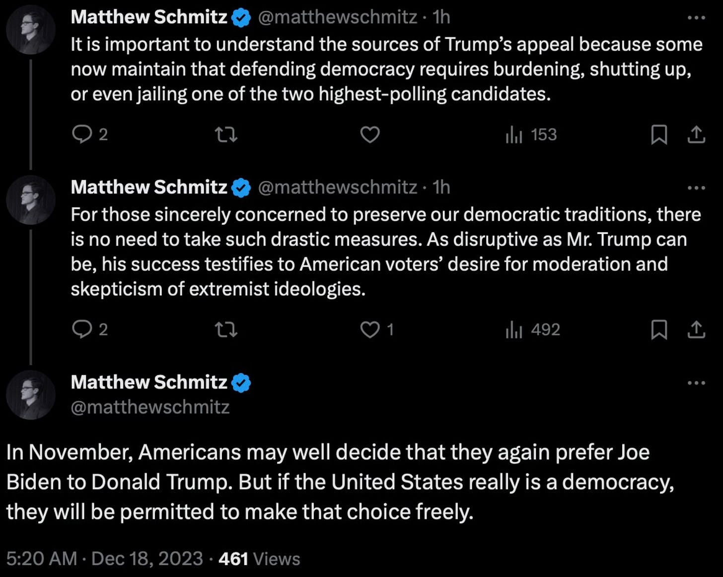Viewport: 723px width, 577px height.
Task: View analytics showing 492 views
Action: [532, 329]
